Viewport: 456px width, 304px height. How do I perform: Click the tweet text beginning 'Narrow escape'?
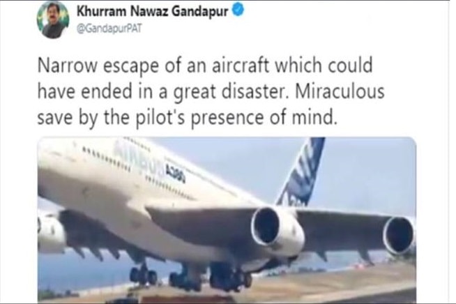(211, 91)
